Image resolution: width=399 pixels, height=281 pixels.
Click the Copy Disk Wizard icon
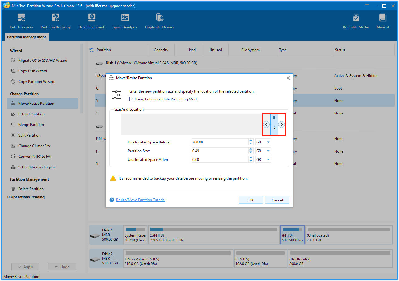[13, 71]
